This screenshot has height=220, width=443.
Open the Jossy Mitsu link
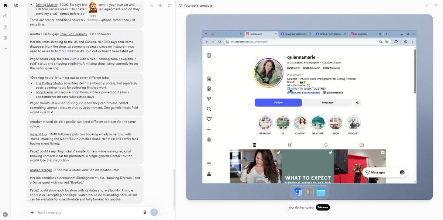(x=38, y=134)
